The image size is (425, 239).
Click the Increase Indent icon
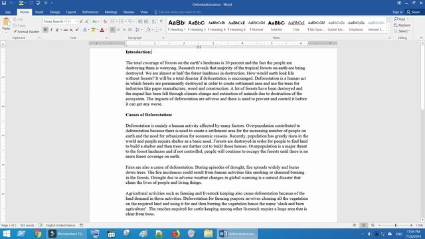click(x=146, y=21)
